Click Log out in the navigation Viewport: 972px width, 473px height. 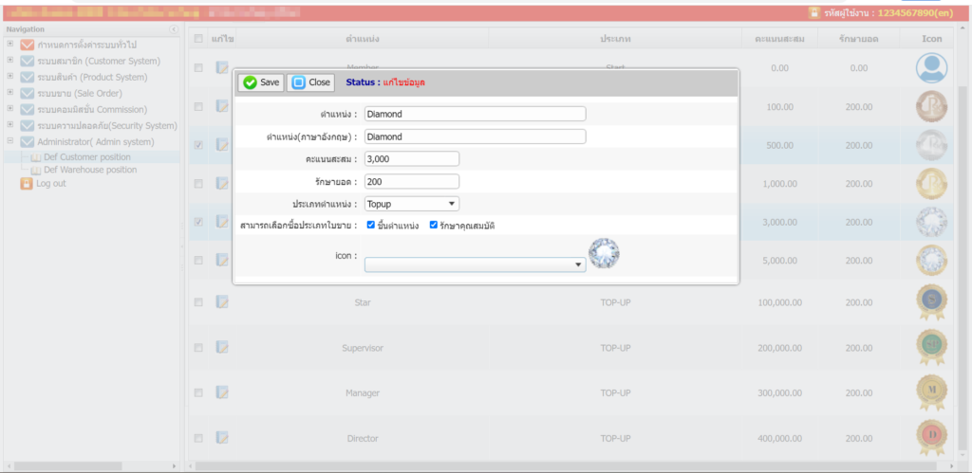[x=50, y=183]
